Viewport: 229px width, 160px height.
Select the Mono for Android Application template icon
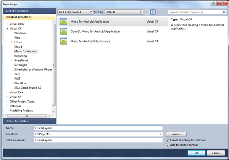coord(64,21)
